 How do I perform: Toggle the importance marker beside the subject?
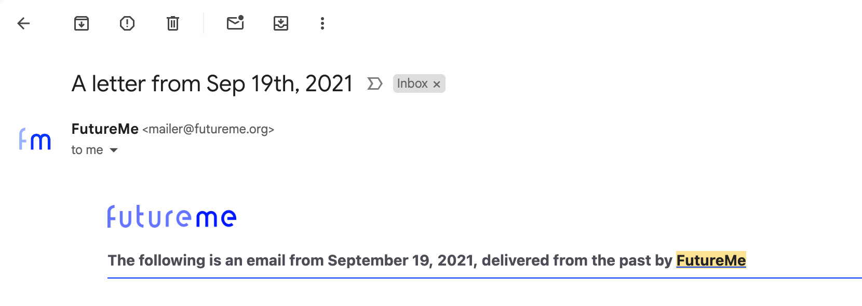point(374,84)
